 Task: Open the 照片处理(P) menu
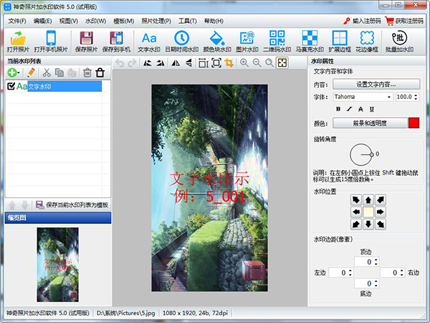pyautogui.click(x=157, y=22)
